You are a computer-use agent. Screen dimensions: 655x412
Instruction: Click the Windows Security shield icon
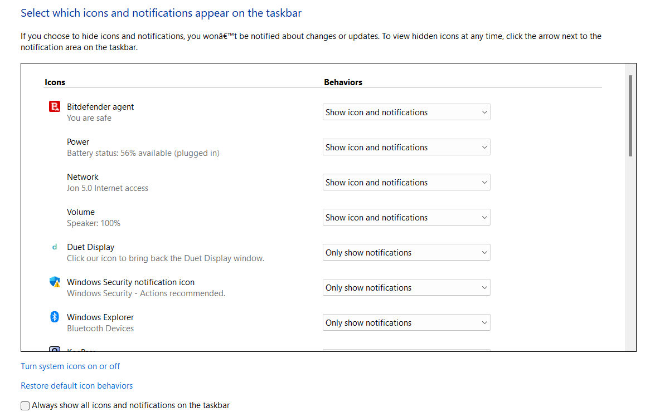[x=54, y=282]
